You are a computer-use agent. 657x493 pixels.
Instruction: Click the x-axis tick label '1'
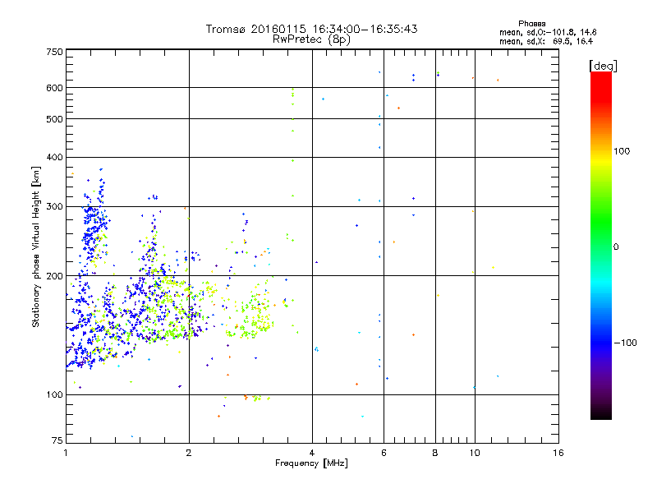(66, 453)
